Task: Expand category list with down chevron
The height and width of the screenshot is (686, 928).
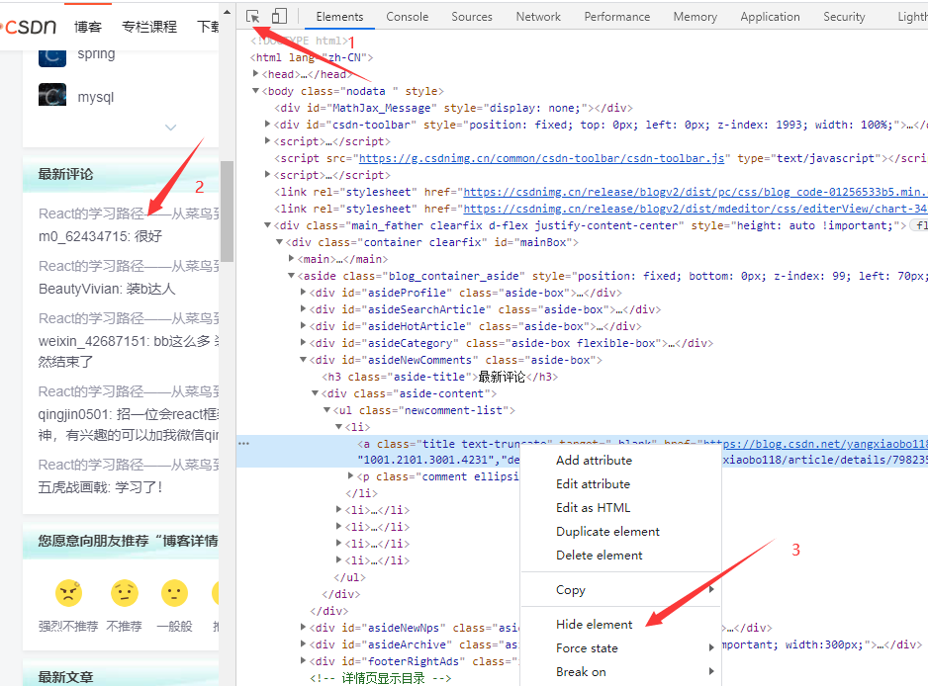Action: (170, 128)
